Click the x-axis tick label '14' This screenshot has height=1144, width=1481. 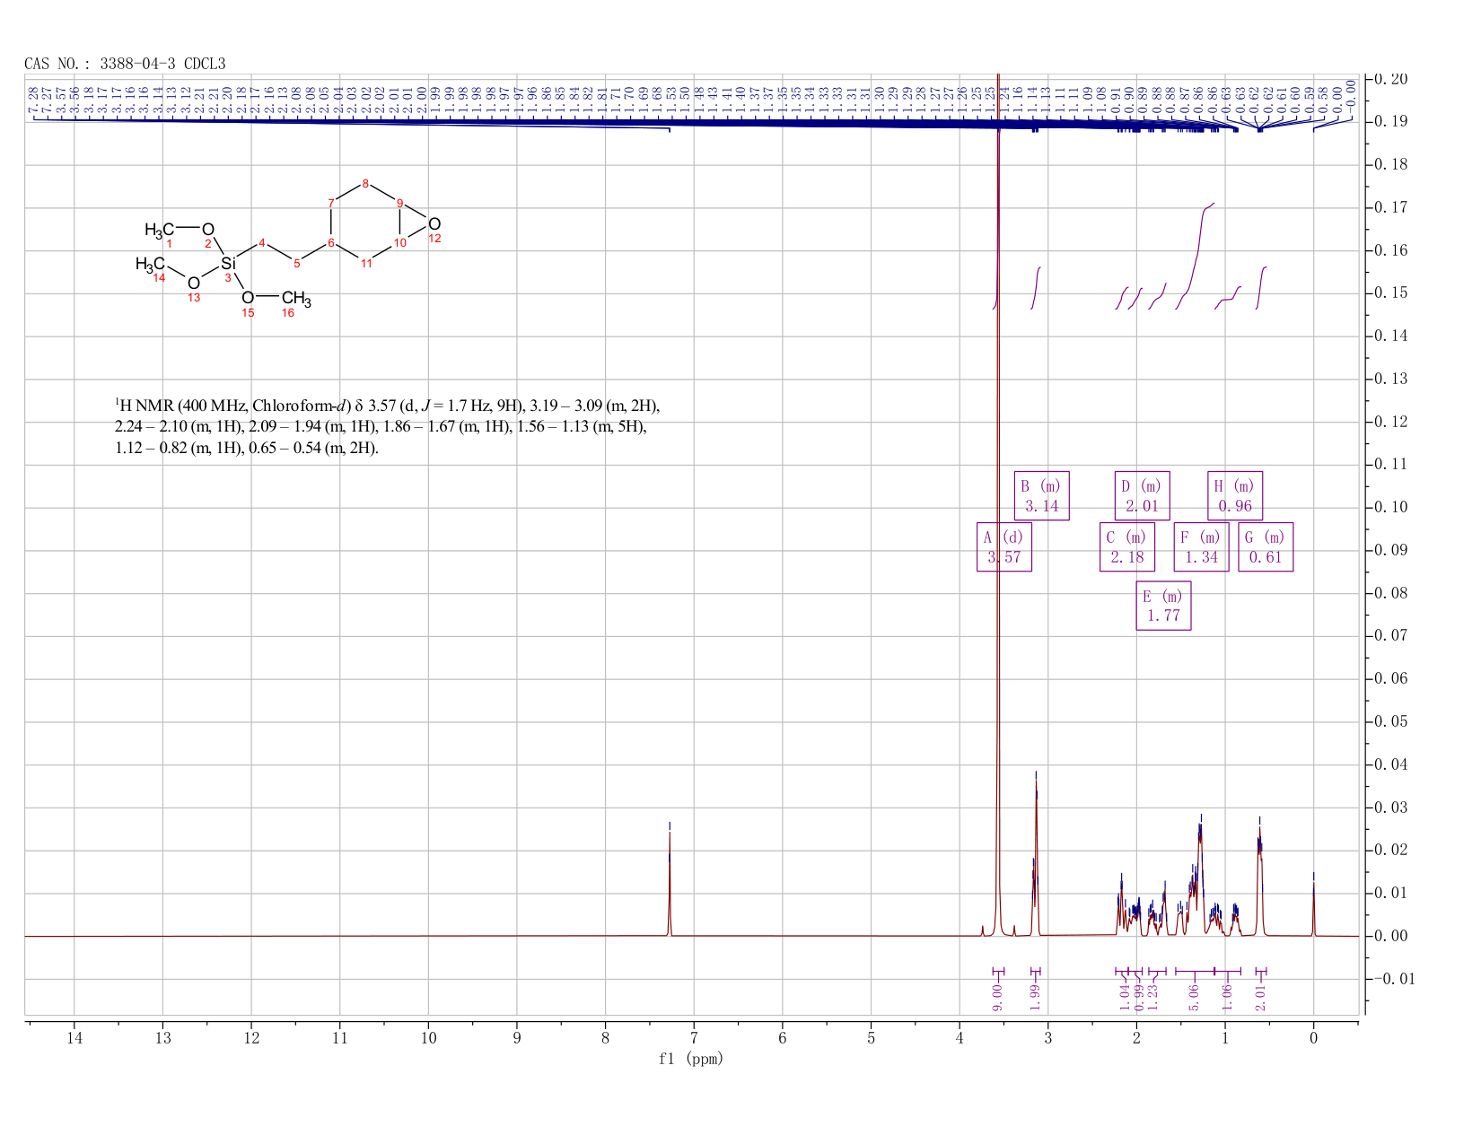coord(74,1038)
